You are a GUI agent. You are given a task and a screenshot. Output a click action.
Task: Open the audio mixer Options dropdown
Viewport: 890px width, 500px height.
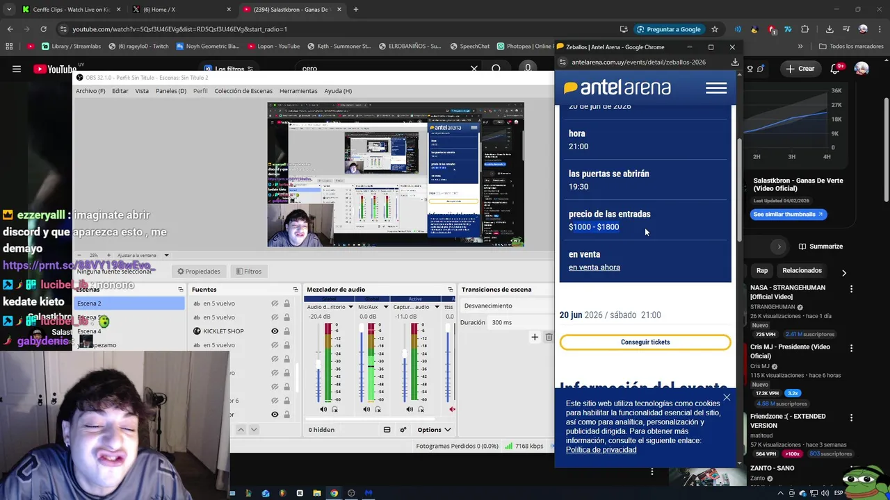pos(434,430)
